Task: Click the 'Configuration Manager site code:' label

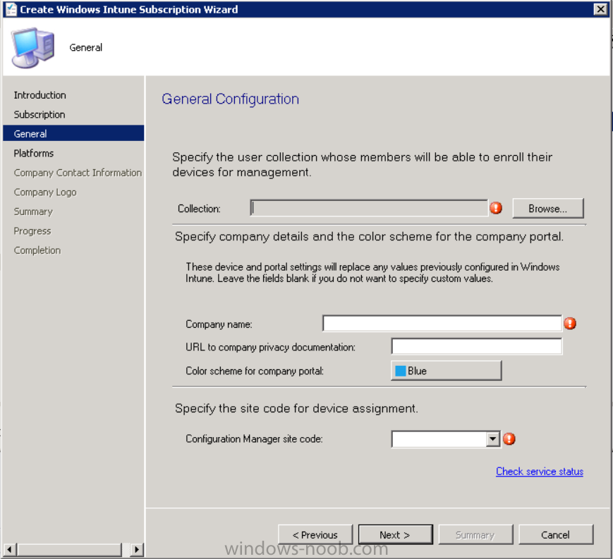Action: coord(254,439)
